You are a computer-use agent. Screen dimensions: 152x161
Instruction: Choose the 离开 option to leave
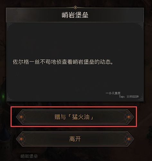click(x=75, y=139)
